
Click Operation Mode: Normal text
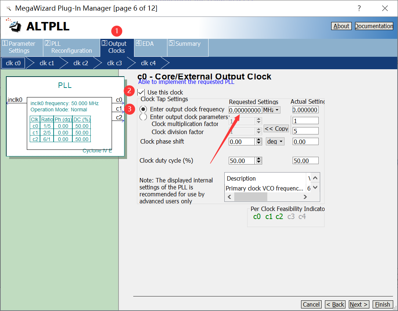click(x=59, y=110)
